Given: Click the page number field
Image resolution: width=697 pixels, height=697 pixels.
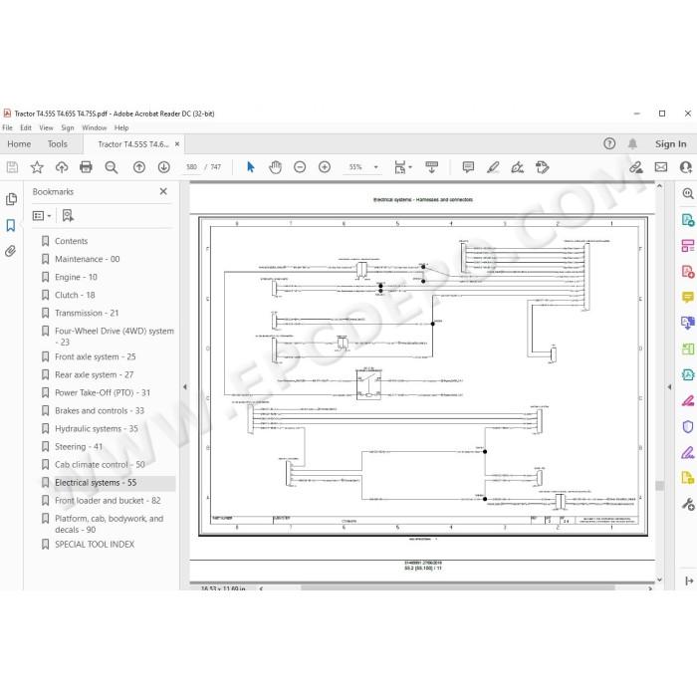Looking at the screenshot, I should click(x=191, y=167).
